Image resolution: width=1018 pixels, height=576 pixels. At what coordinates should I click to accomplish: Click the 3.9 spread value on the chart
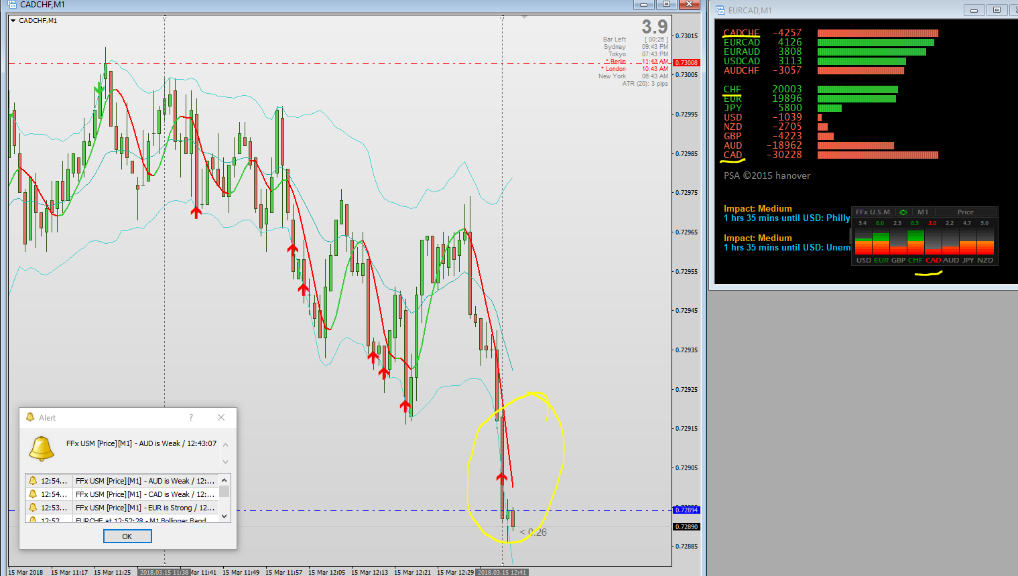point(655,27)
